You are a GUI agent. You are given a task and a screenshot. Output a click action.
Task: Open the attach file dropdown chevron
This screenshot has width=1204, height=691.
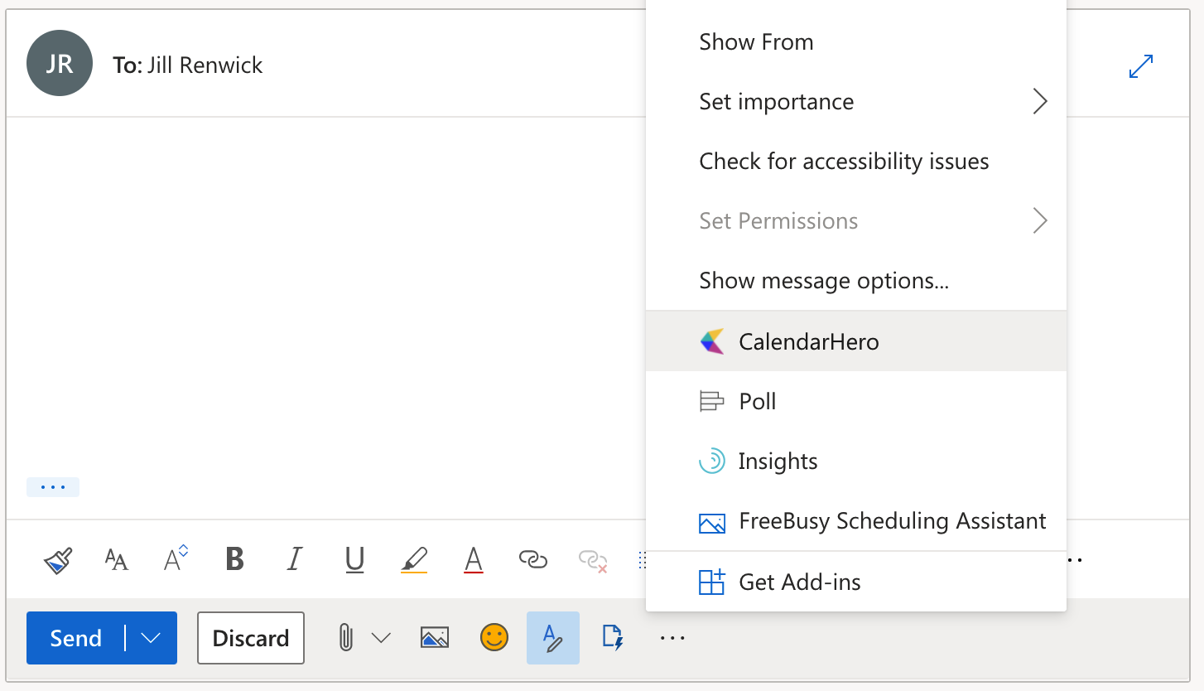click(381, 637)
